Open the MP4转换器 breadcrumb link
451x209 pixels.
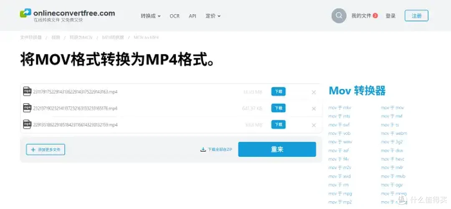pyautogui.click(x=113, y=38)
